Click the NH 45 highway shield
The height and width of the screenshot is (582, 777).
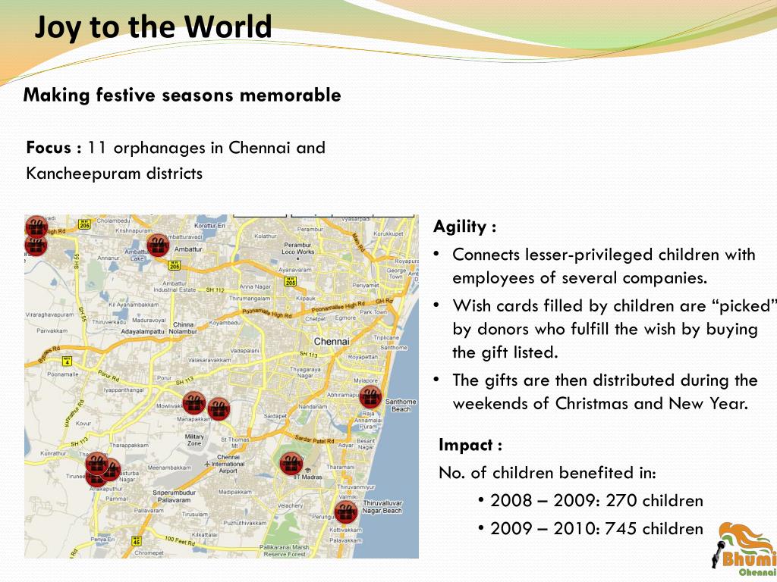point(136,541)
